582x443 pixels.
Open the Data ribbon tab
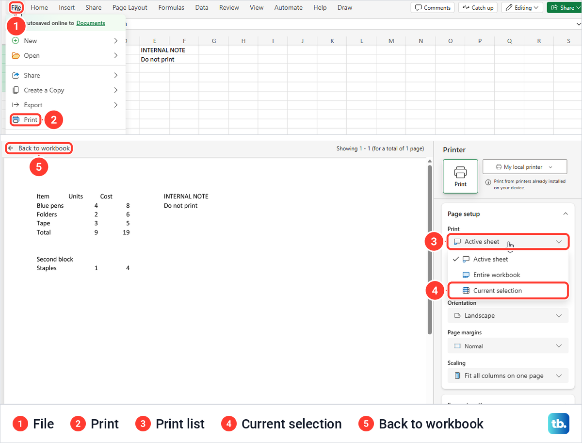(x=202, y=8)
